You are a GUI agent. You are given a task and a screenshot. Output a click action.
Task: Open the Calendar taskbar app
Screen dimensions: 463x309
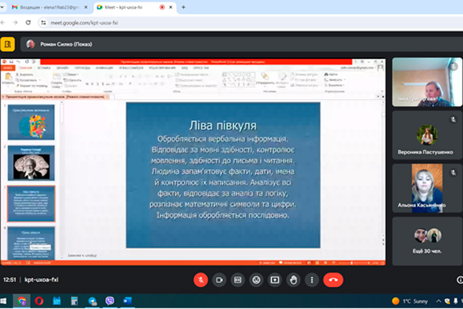tap(57, 301)
